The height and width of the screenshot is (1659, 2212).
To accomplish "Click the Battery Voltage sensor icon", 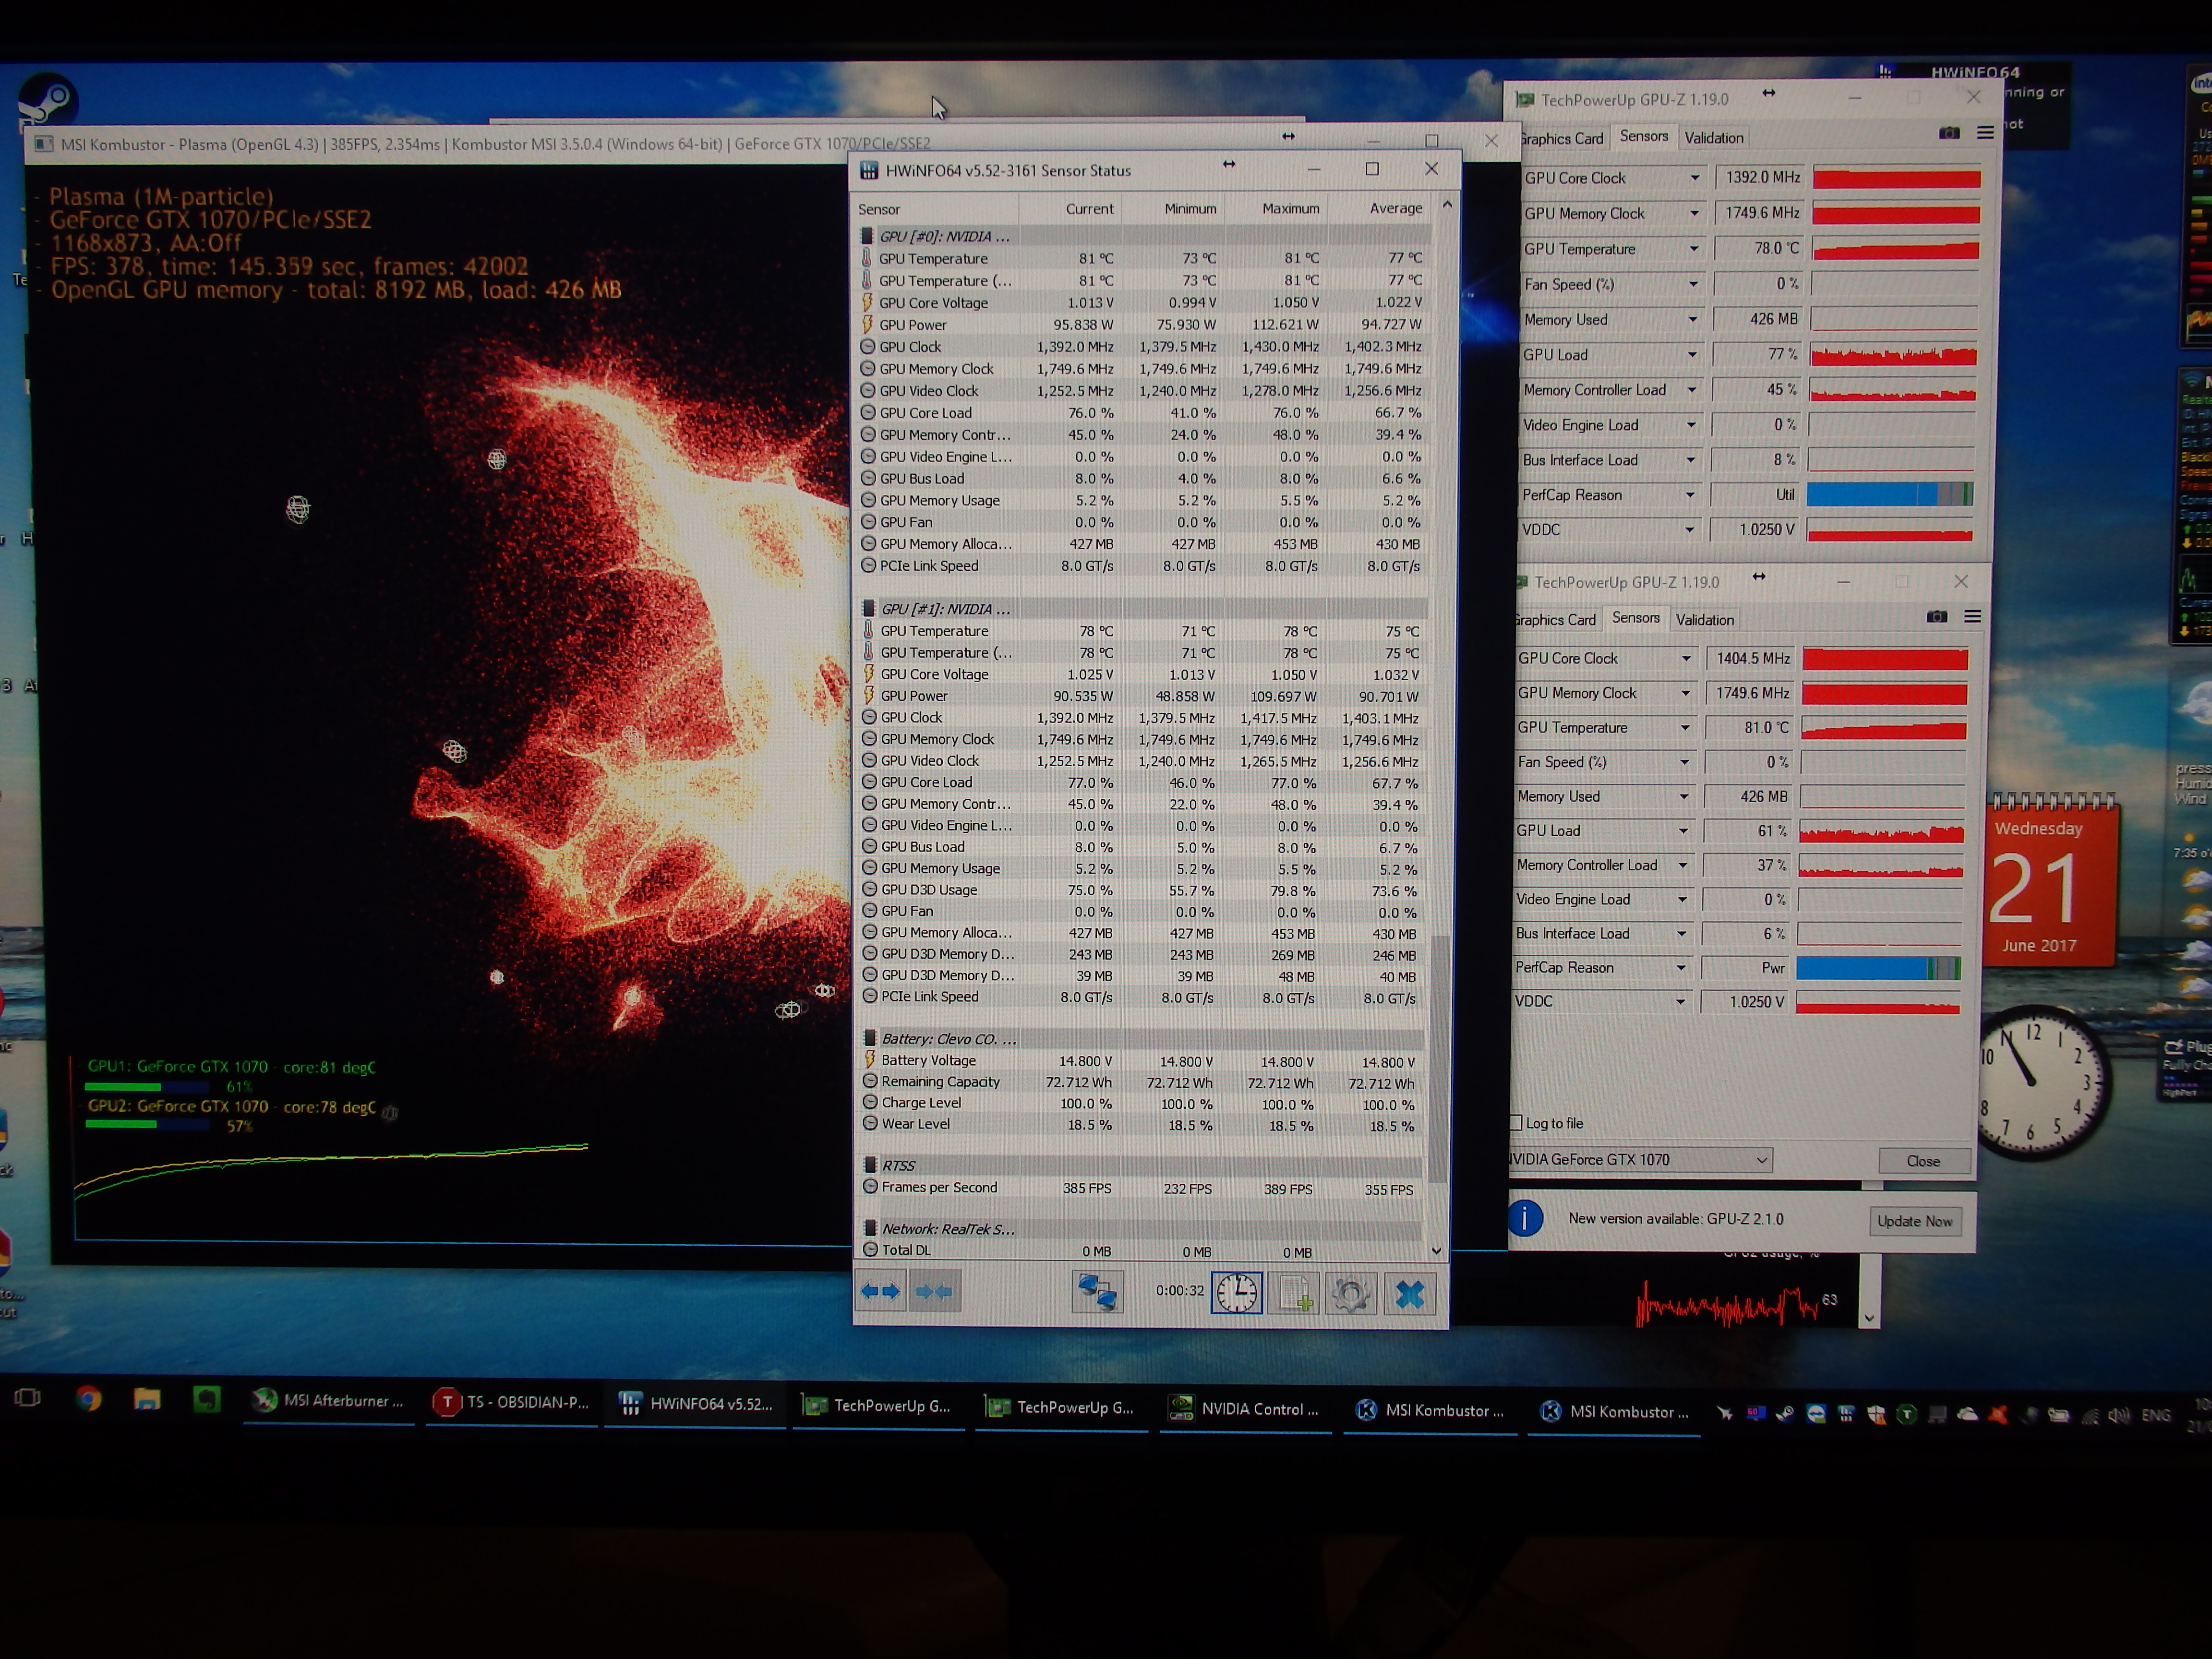I will coord(869,1060).
